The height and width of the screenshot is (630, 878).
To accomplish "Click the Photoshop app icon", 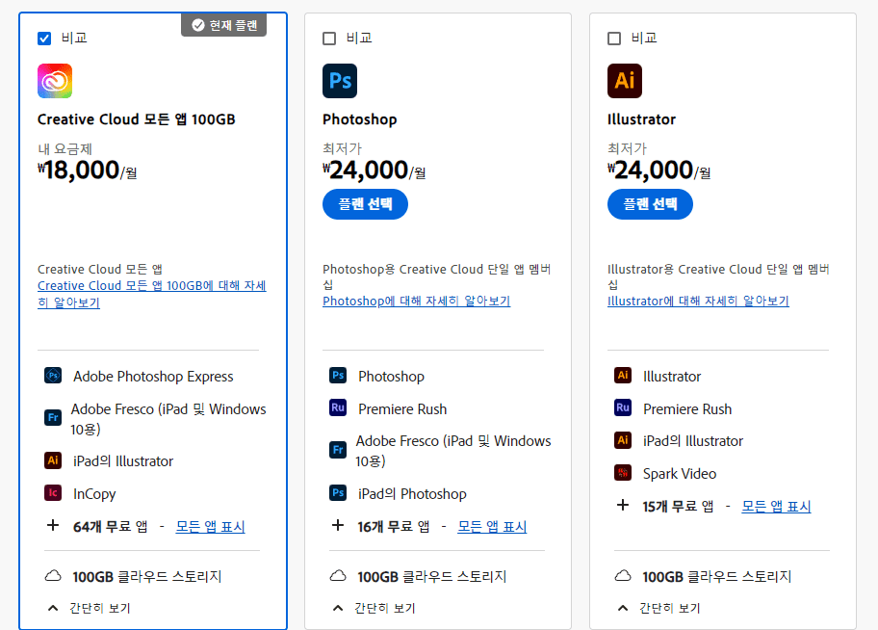I will point(340,81).
